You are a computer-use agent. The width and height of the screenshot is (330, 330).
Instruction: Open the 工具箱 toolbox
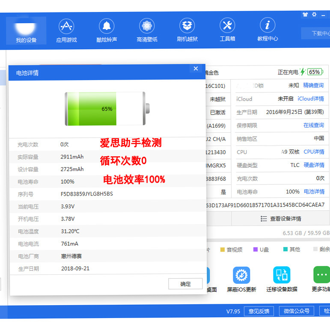[x=227, y=31]
